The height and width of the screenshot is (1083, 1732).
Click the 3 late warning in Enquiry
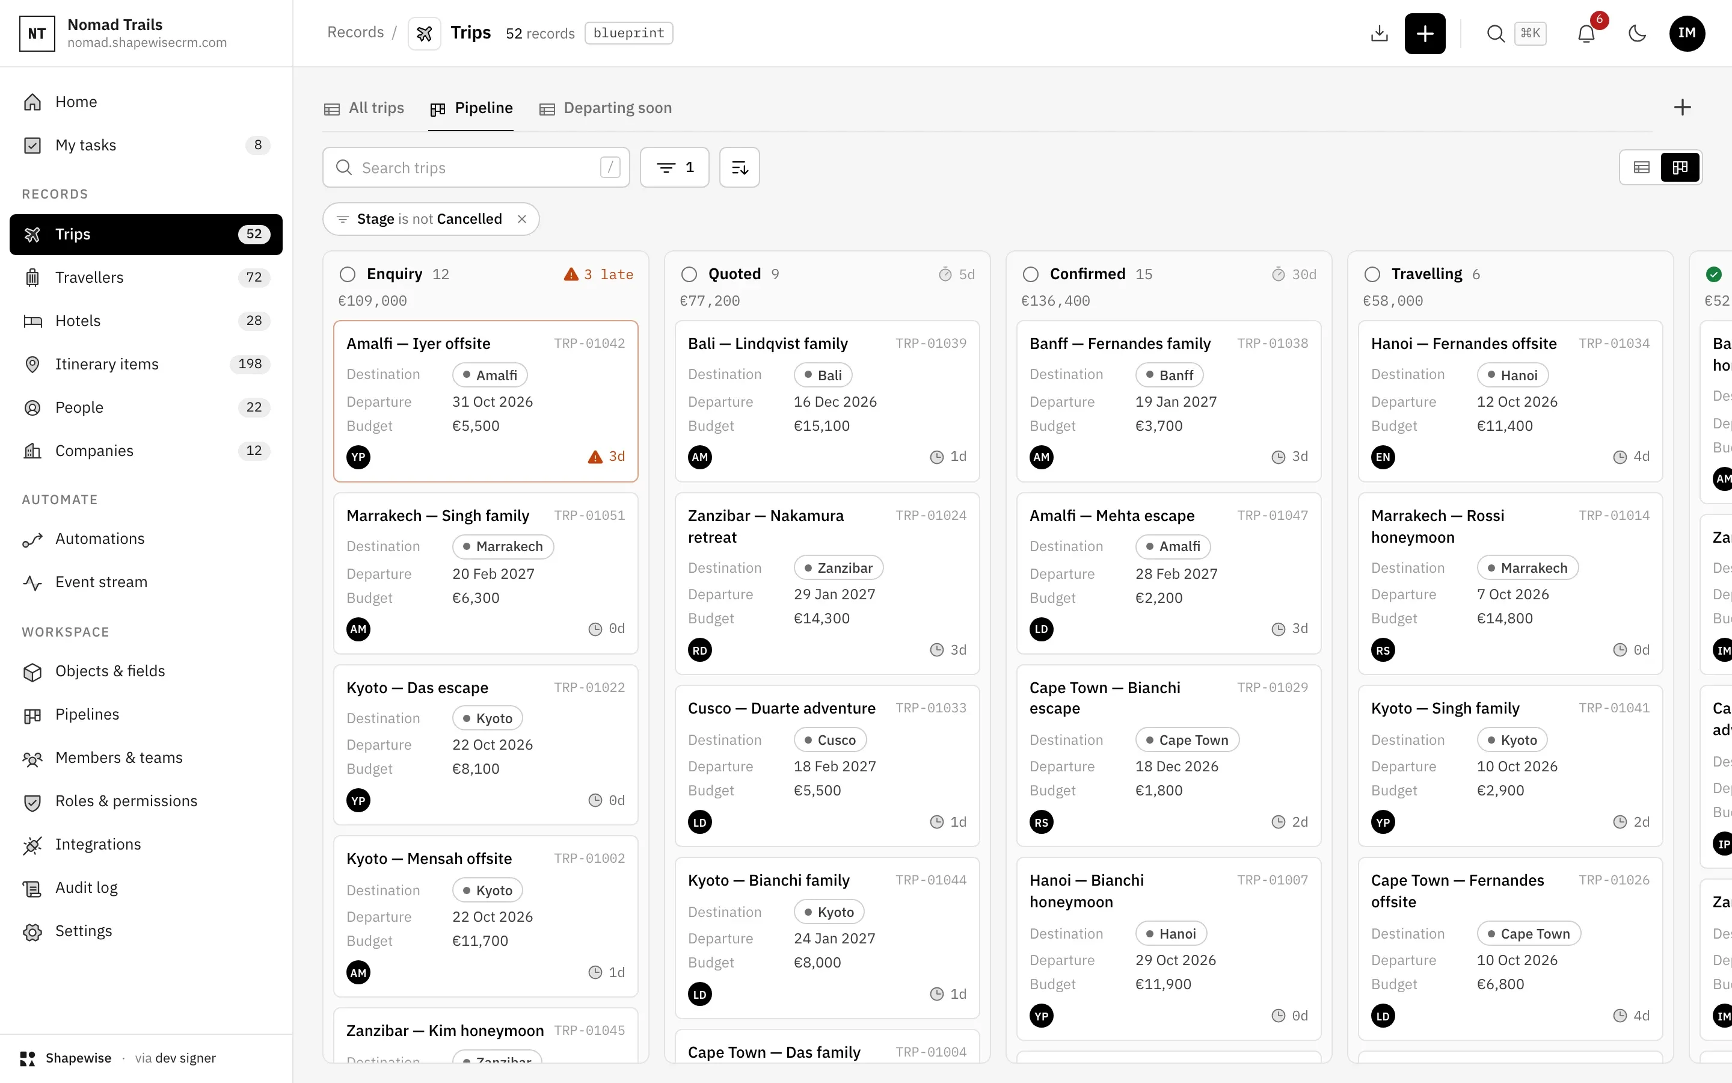pyautogui.click(x=598, y=274)
